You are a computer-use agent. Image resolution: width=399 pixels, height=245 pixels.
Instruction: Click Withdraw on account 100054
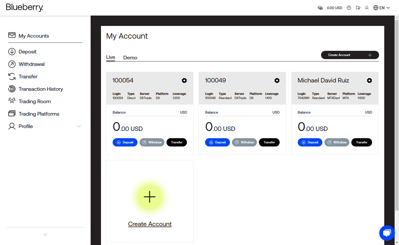coord(152,142)
